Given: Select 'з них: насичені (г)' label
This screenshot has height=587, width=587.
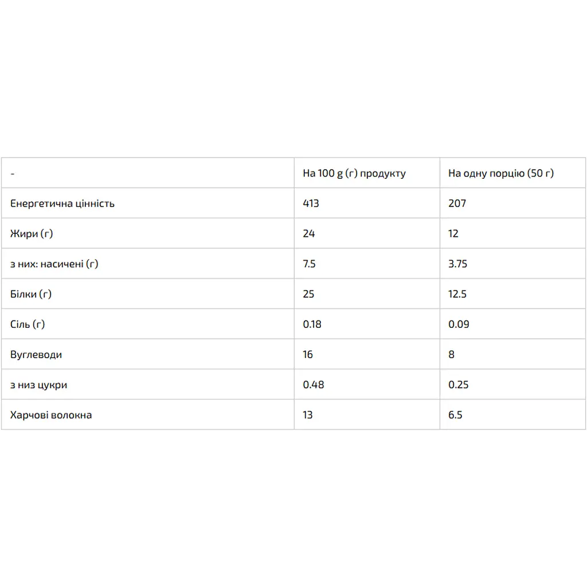Looking at the screenshot, I should click(x=54, y=264).
